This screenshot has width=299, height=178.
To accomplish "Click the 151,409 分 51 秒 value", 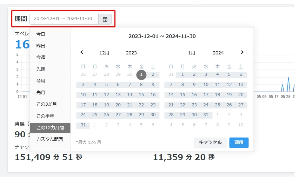I will click(48, 157).
